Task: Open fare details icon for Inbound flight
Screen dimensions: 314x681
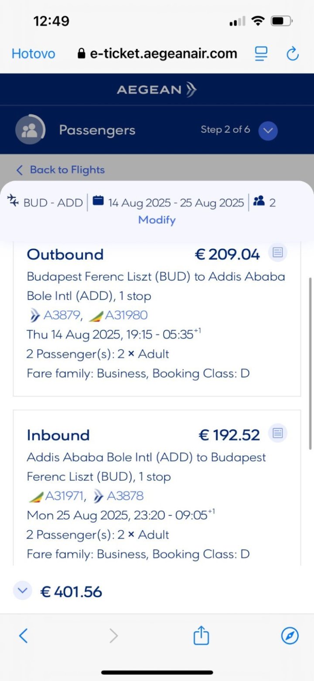Action: click(278, 433)
